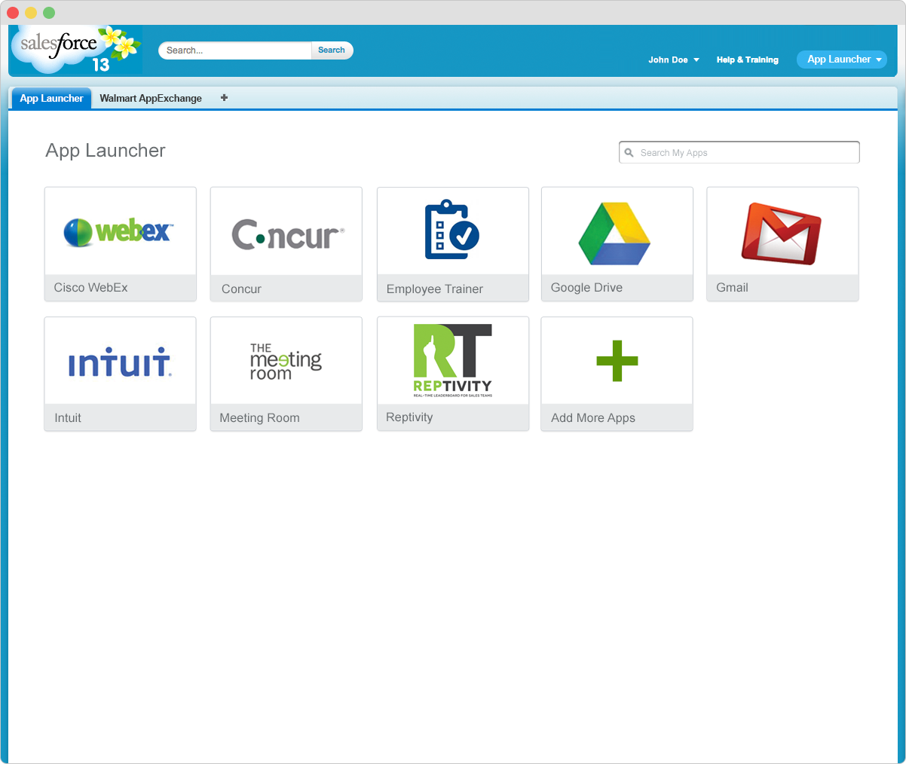Focus the global Search... field

[235, 50]
